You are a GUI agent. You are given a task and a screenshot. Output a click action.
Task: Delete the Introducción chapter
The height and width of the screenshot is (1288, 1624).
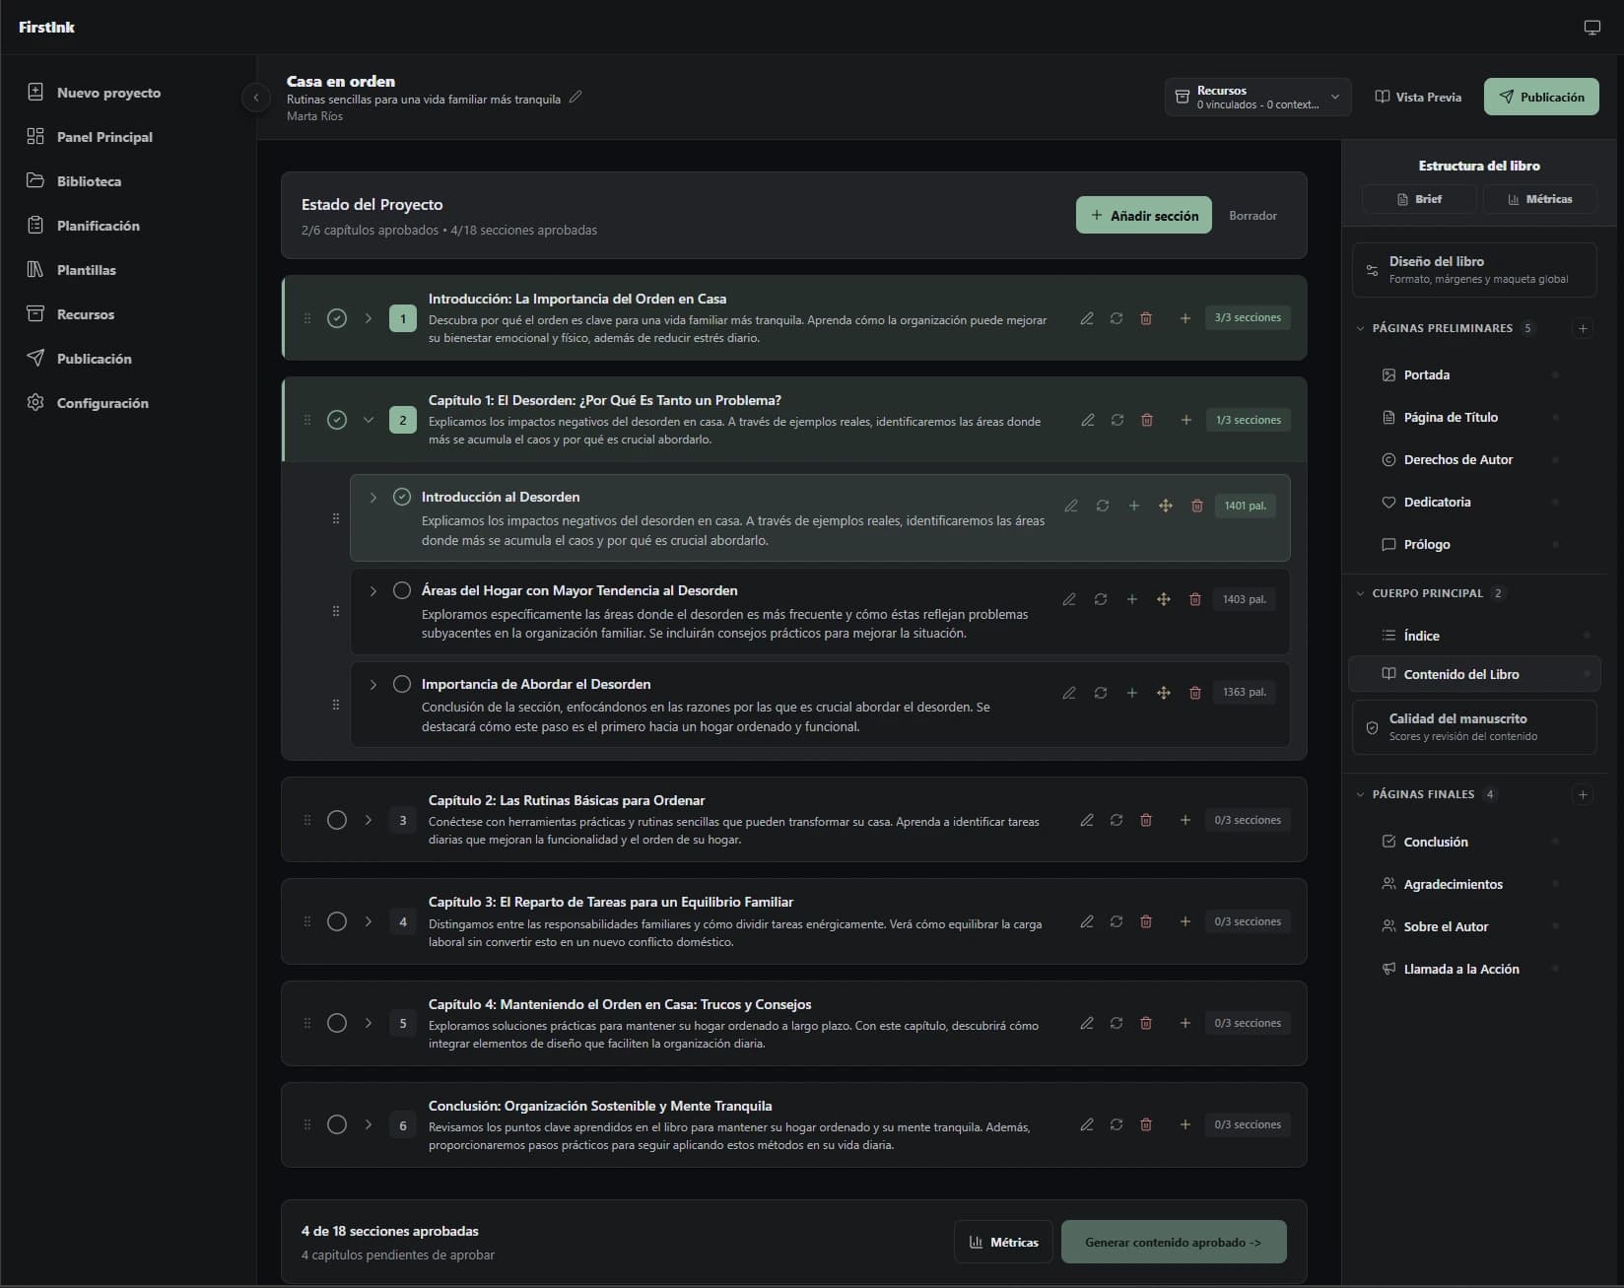click(x=1146, y=318)
